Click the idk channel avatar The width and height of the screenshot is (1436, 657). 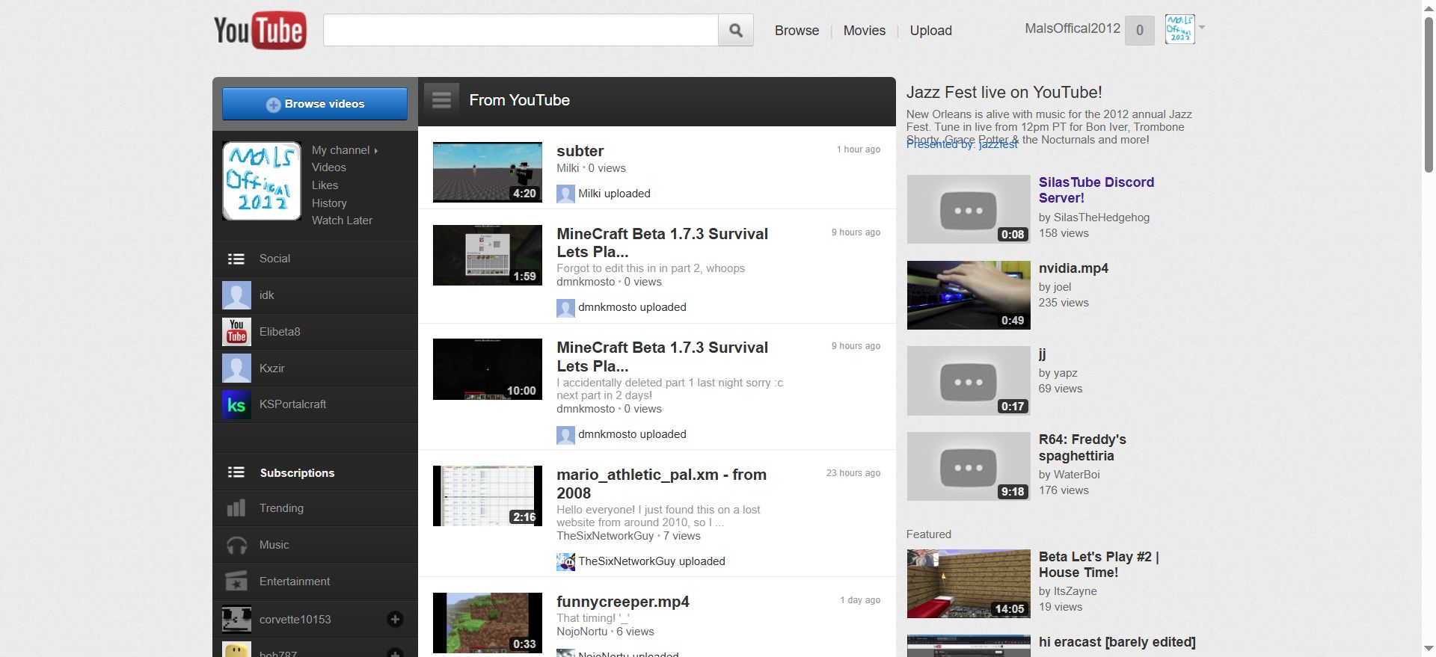pyautogui.click(x=236, y=295)
